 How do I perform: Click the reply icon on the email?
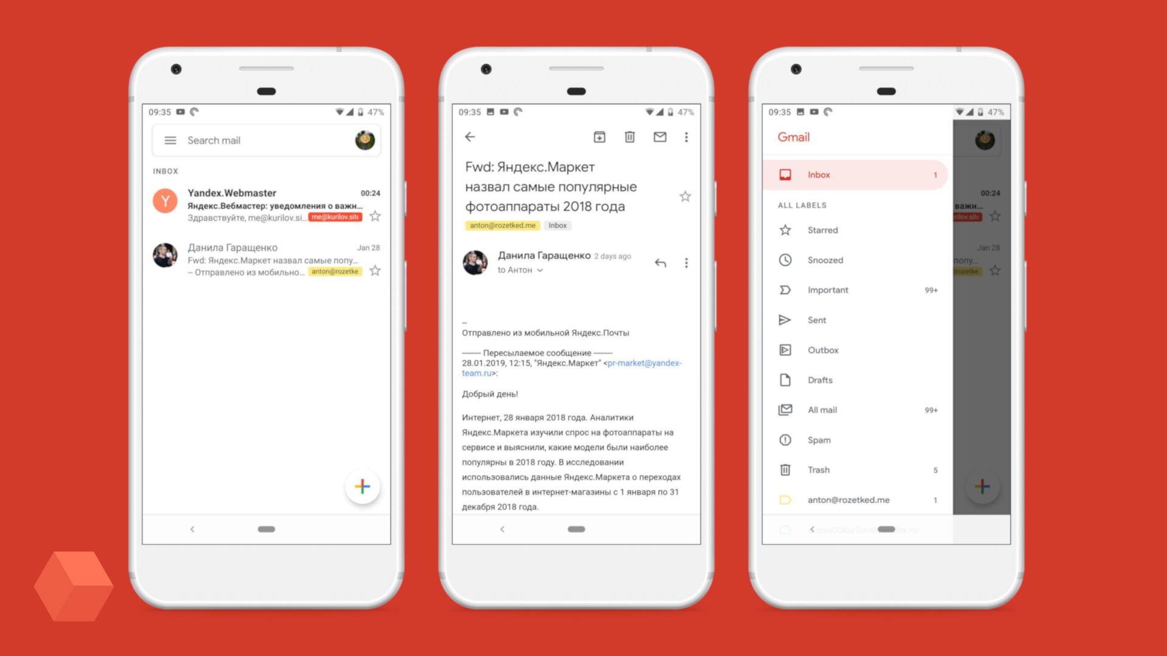661,263
